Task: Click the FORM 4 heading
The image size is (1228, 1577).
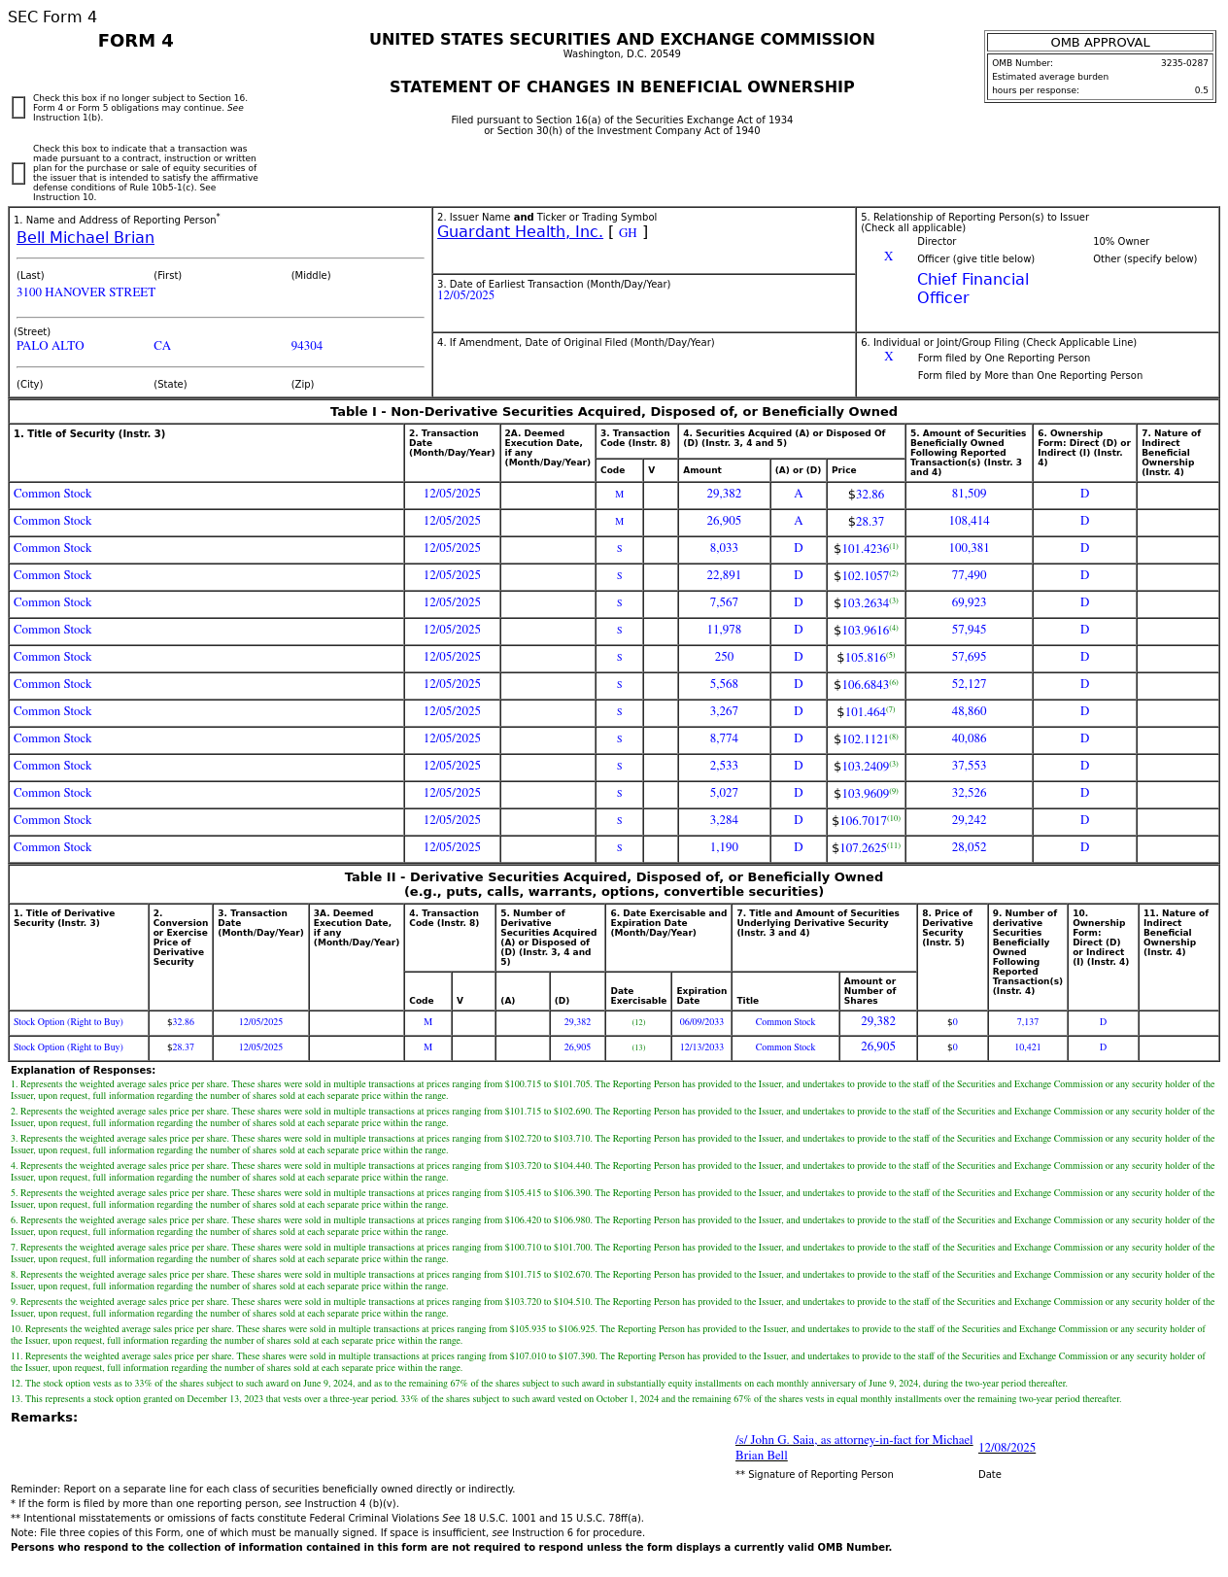Action: click(x=136, y=42)
